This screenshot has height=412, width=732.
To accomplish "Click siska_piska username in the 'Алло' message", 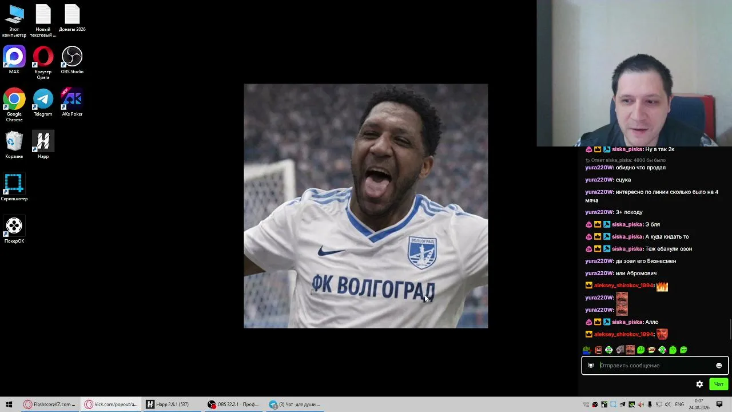I will [x=627, y=322].
